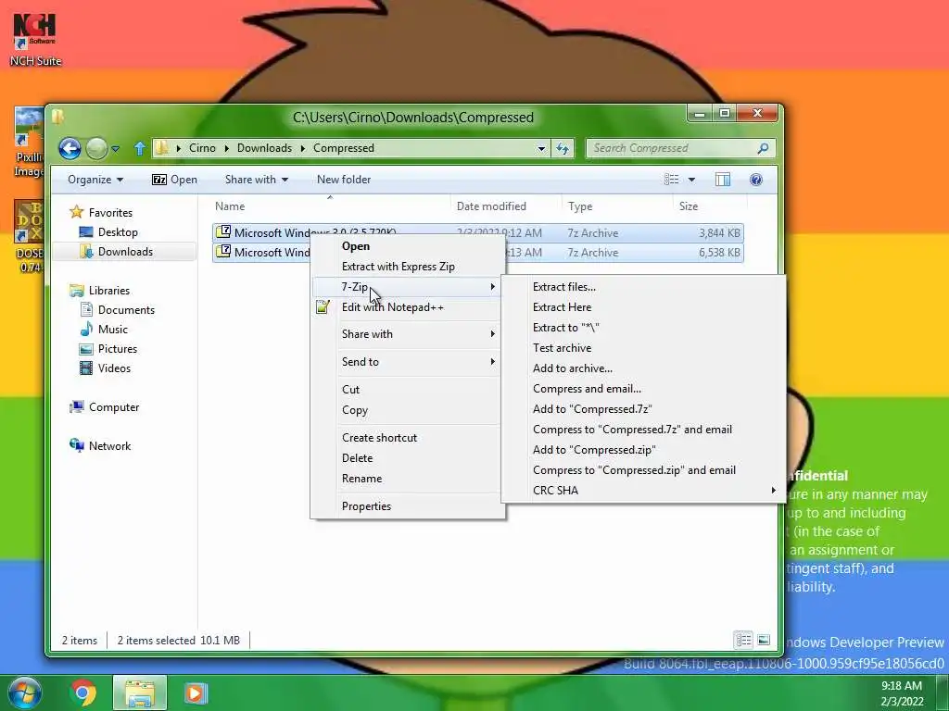Open the Videos library
The image size is (949, 711).
pos(106,368)
